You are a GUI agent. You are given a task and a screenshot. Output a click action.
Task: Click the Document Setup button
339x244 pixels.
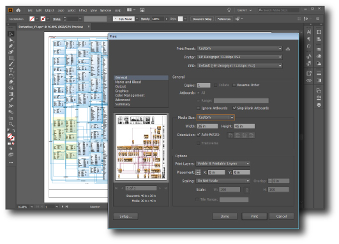coord(202,19)
